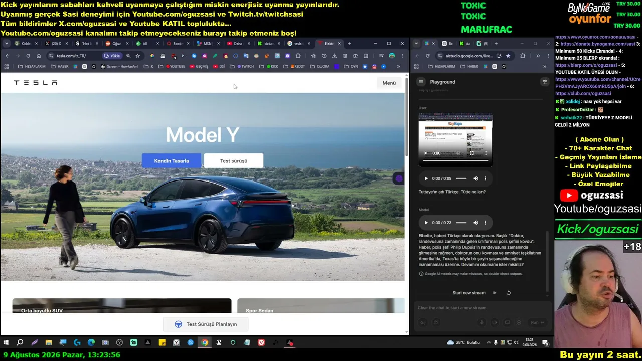Click the Yükle install button in address bar
The image size is (642, 361).
point(112,56)
